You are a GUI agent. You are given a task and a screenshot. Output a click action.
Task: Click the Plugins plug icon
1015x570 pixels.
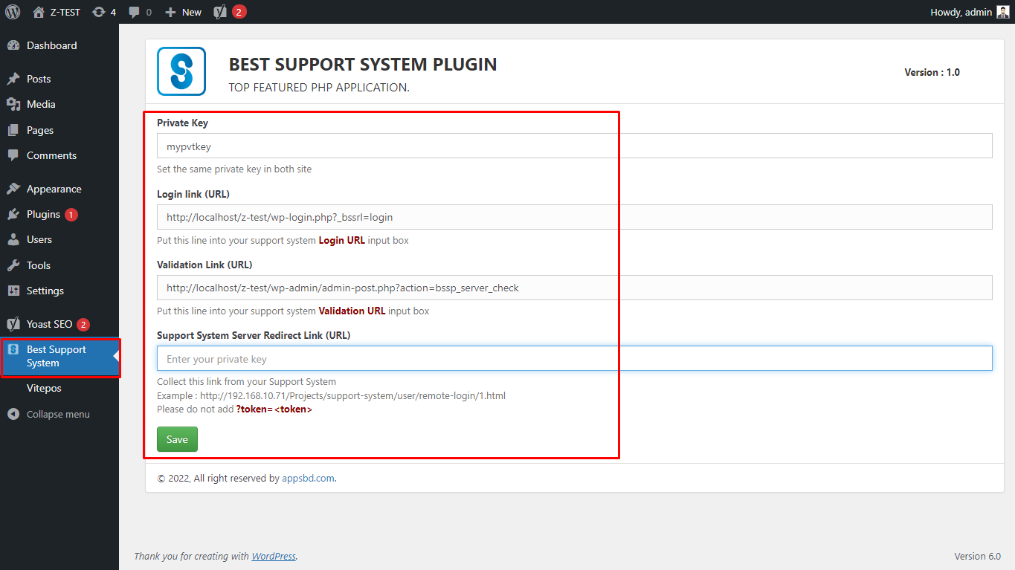pos(13,214)
